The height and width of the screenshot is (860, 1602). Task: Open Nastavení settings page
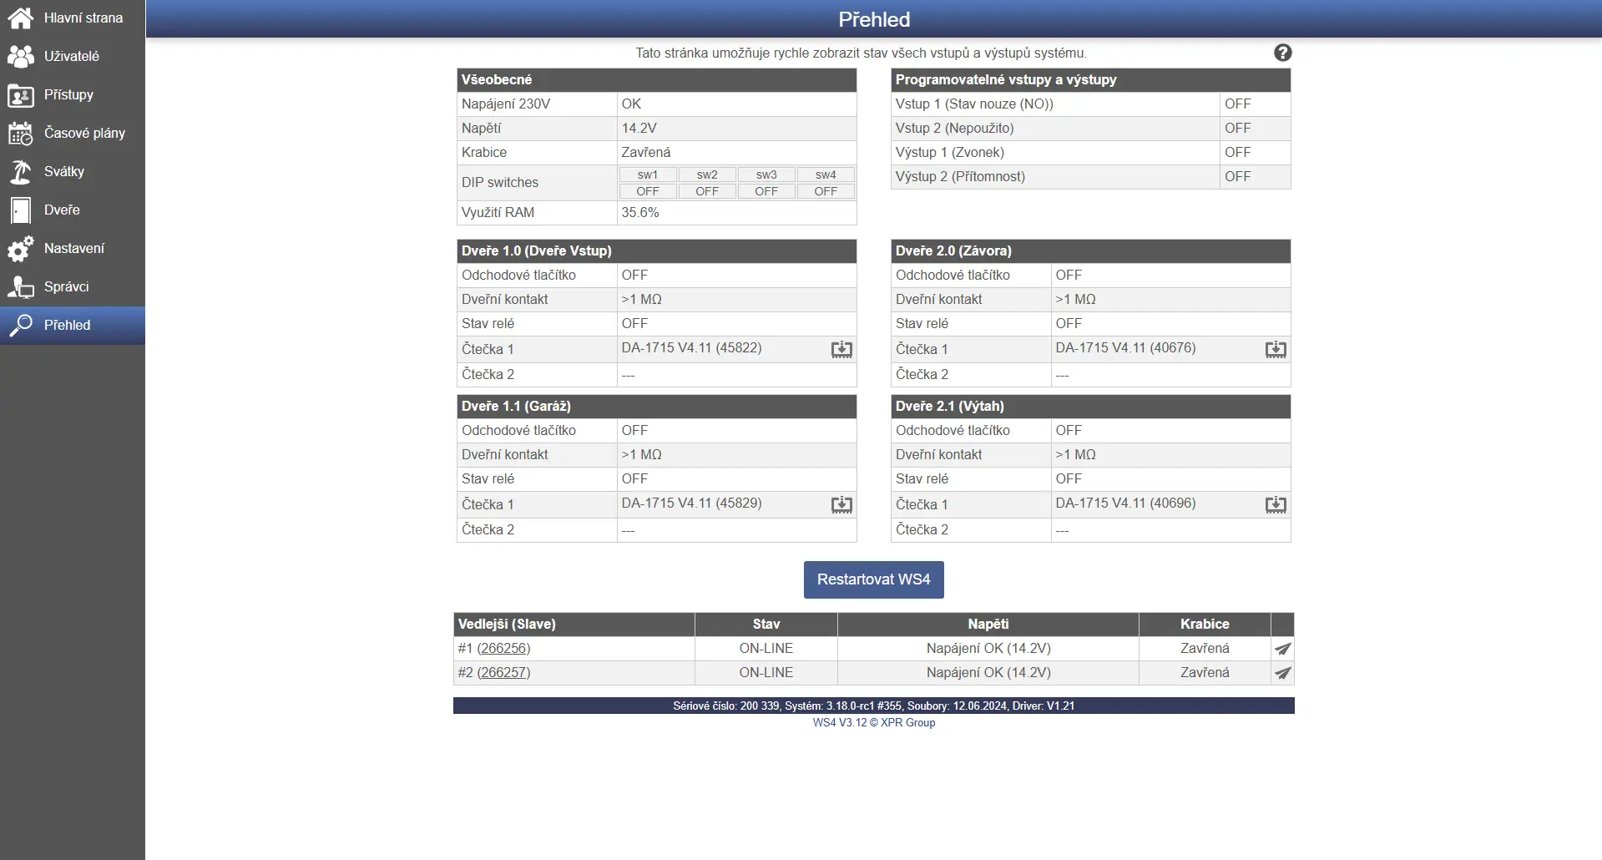click(73, 248)
